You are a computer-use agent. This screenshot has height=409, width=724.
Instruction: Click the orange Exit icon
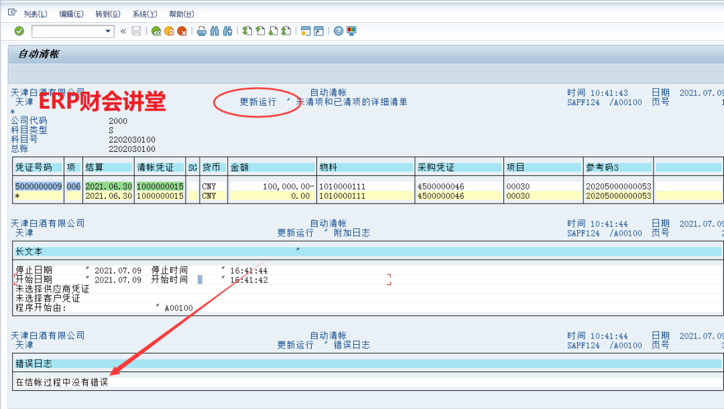click(169, 31)
